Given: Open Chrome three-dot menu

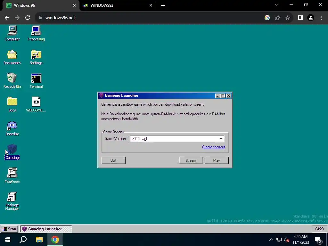Looking at the screenshot, I should tap(321, 18).
